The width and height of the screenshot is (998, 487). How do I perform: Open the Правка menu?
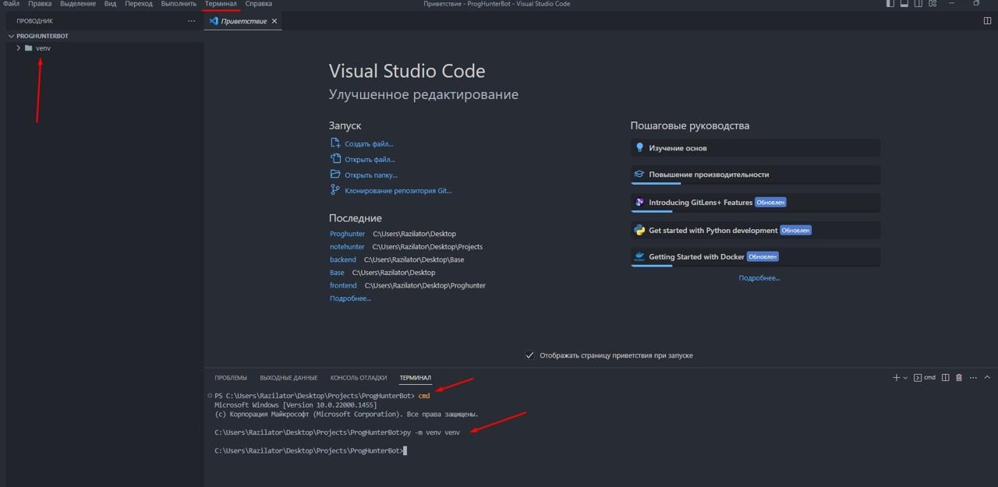coord(40,4)
